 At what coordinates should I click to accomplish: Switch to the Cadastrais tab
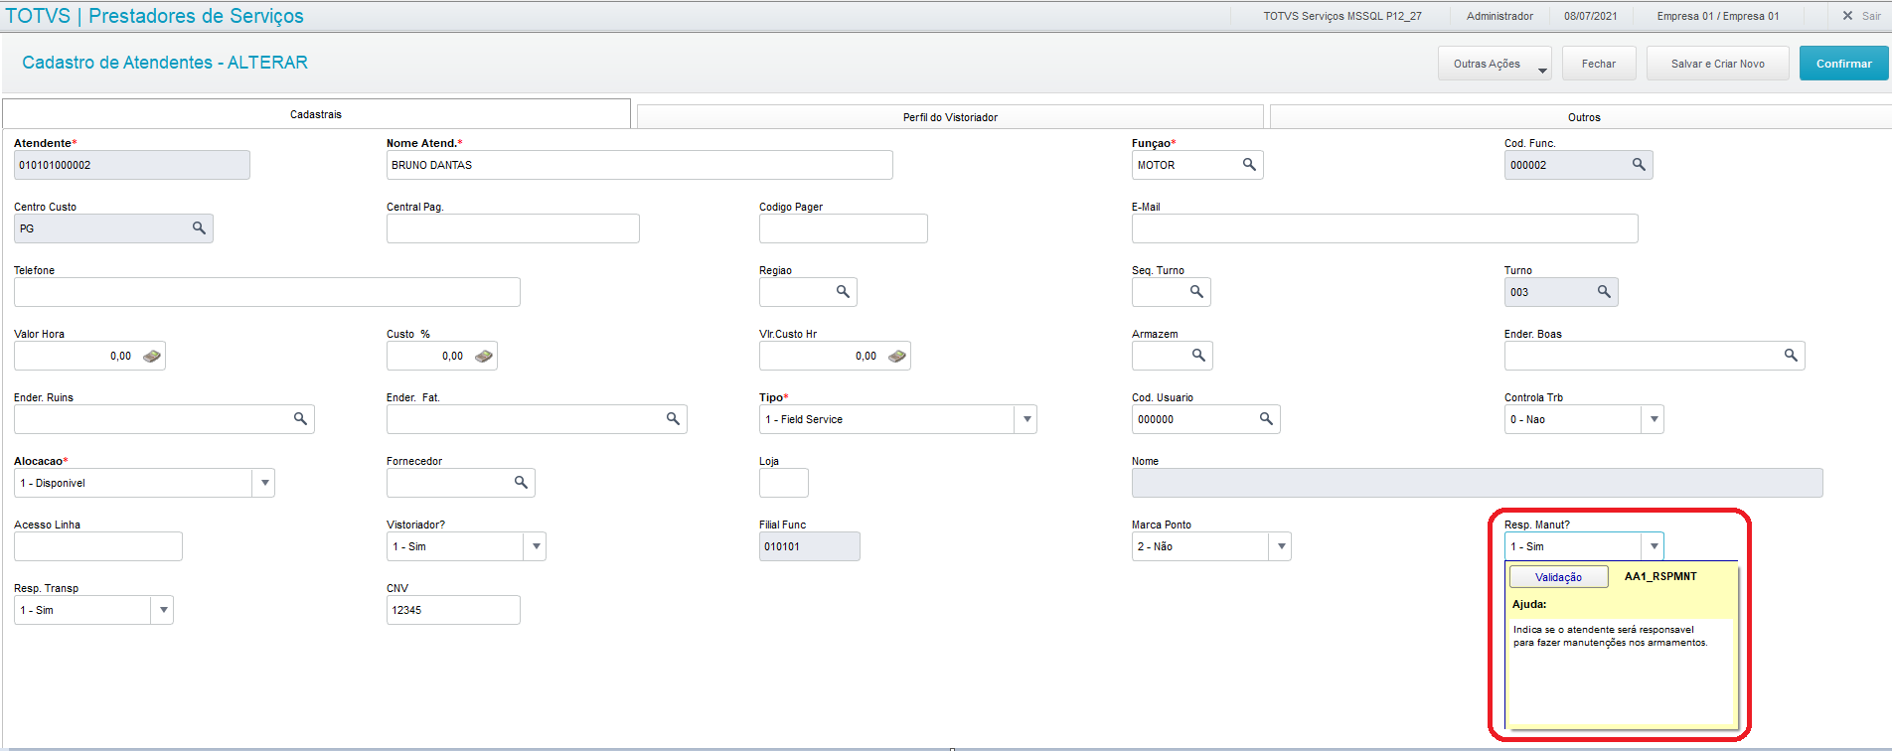pos(316,114)
